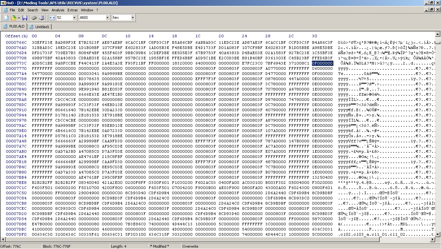Click hex value 6666E63E
The width and height of the screenshot is (441, 249).
pyautogui.click(x=89, y=94)
